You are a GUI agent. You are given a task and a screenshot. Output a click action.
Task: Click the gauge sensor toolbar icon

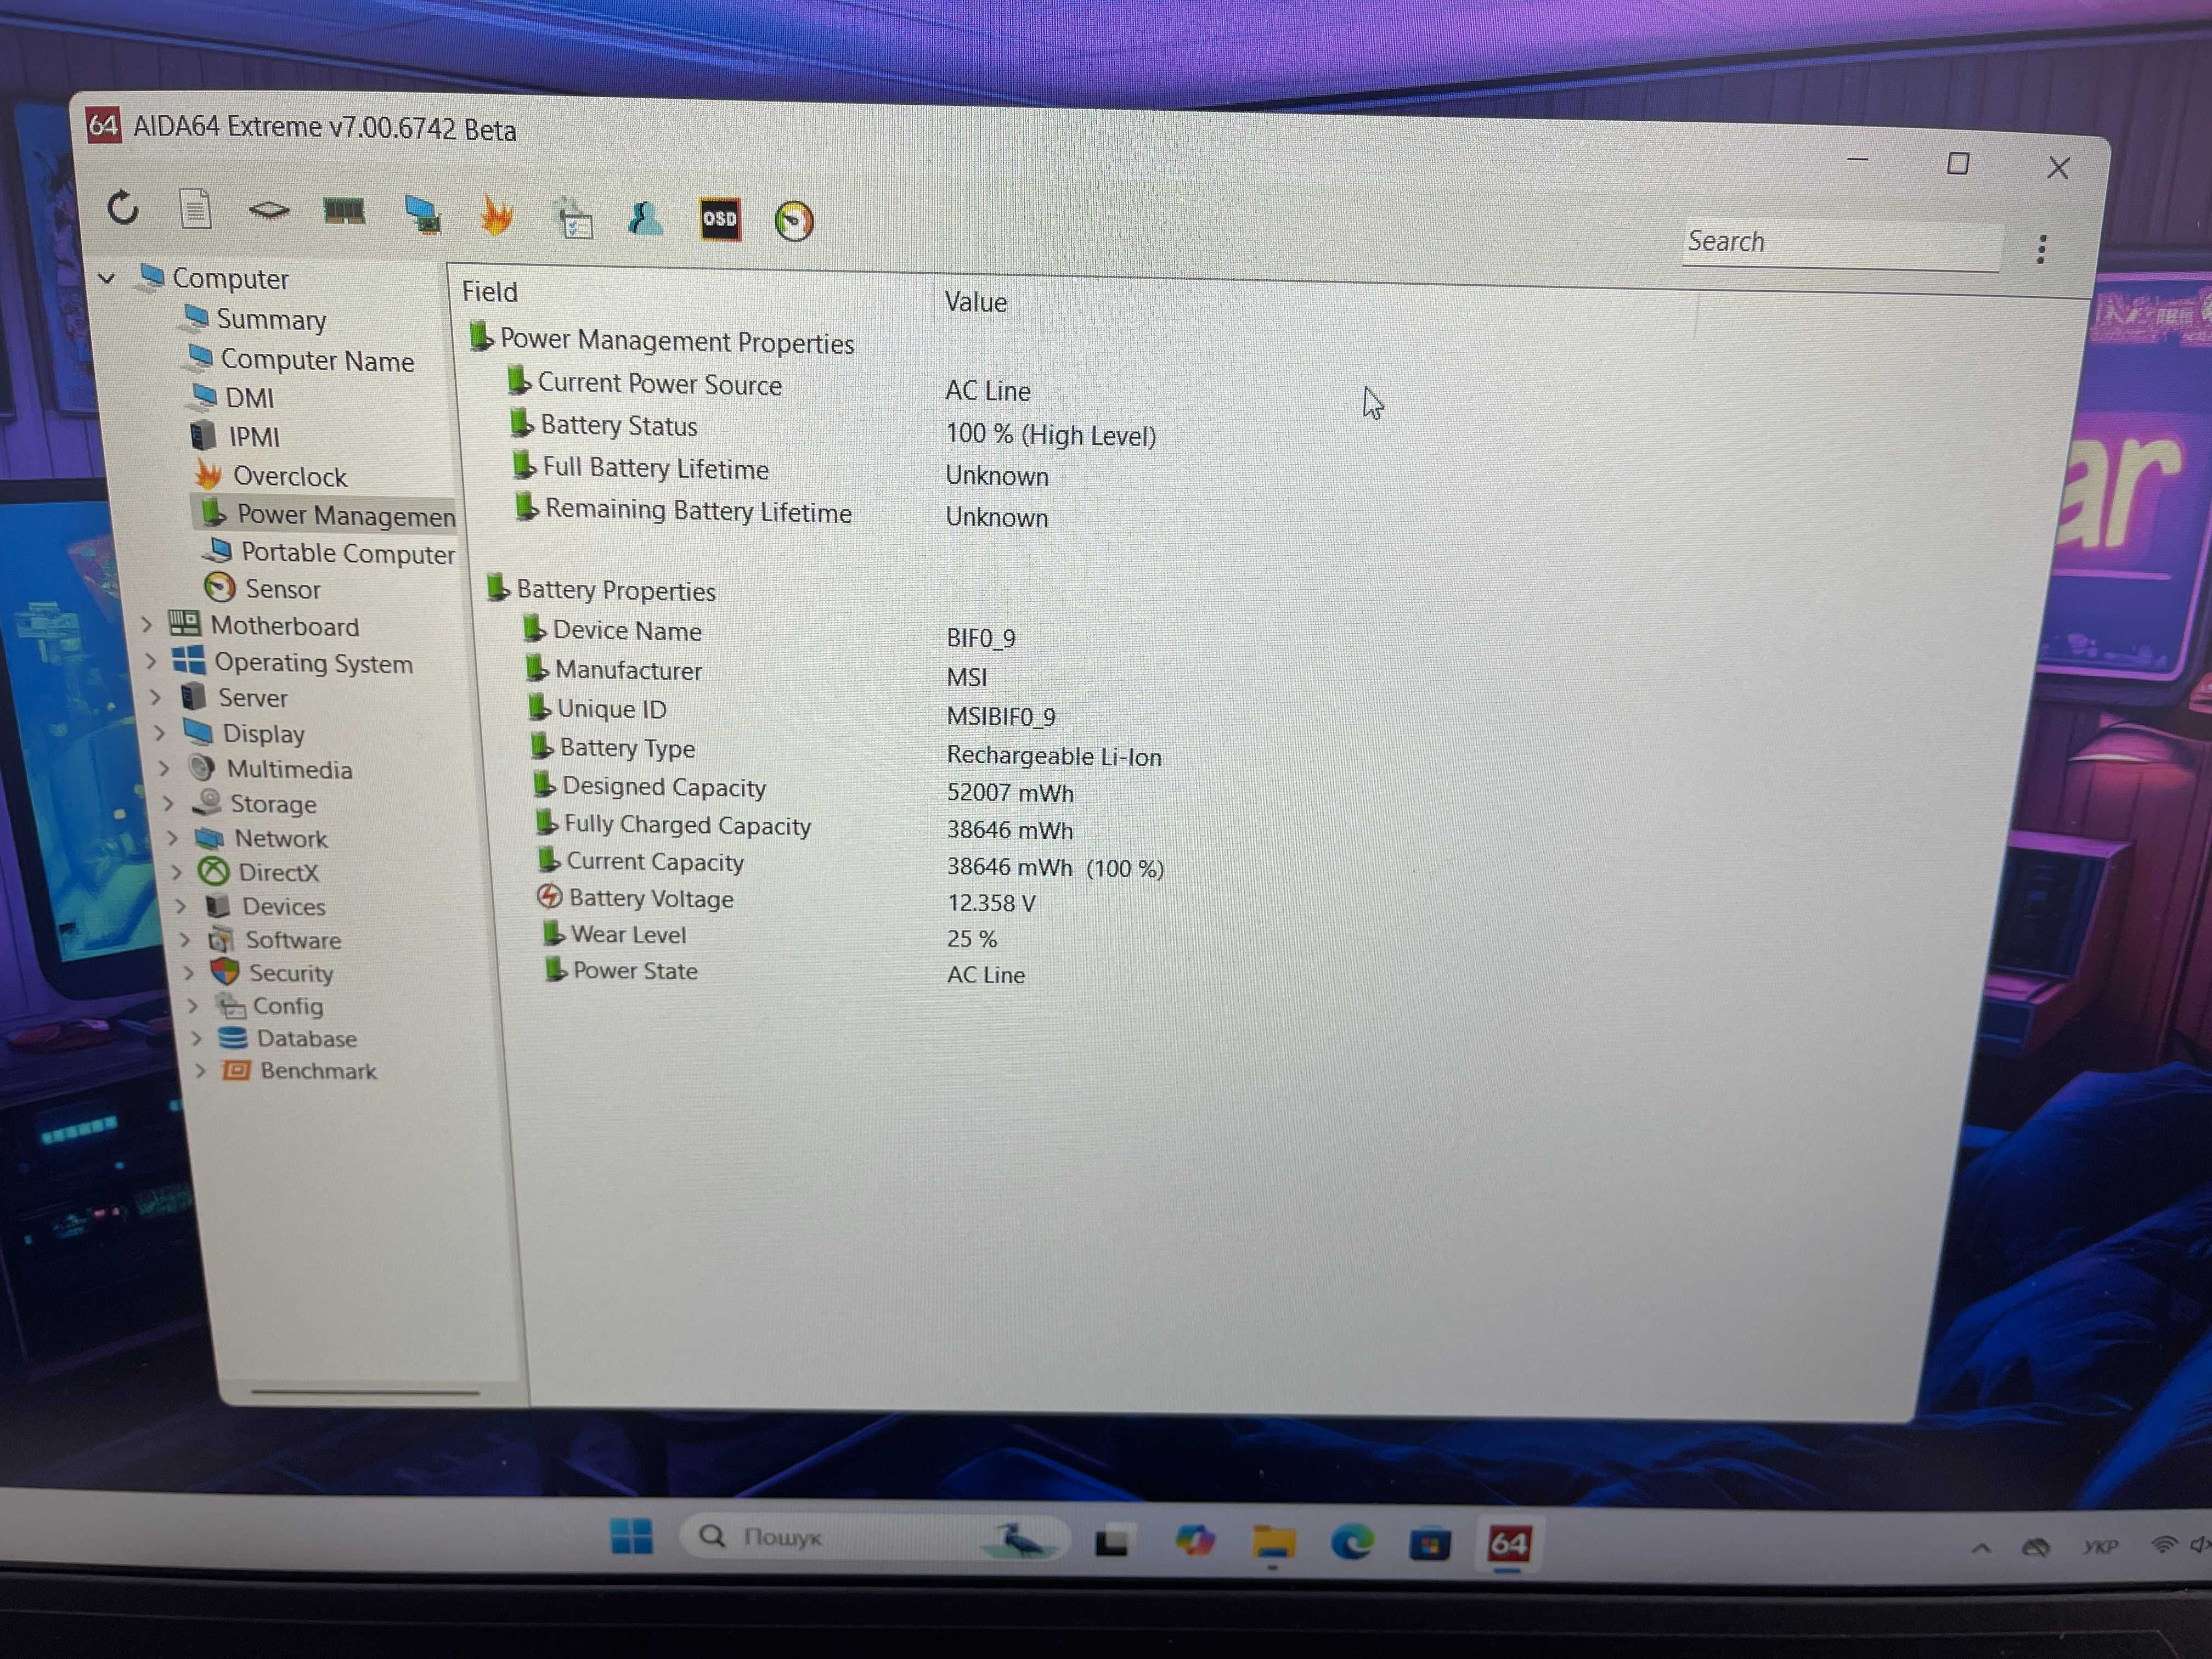794,221
